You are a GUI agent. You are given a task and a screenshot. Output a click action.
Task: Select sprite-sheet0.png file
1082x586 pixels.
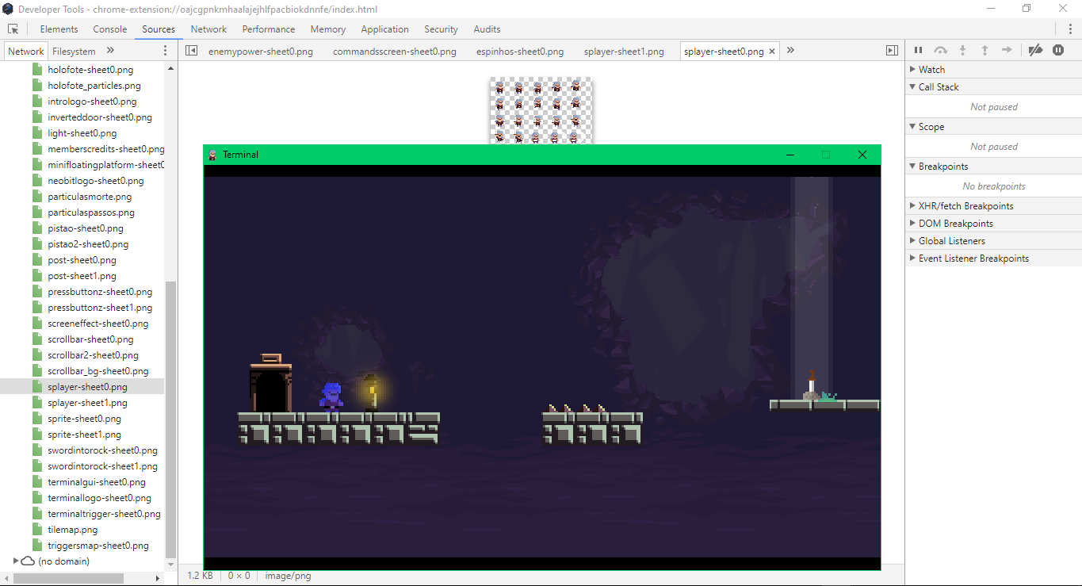tap(84, 419)
